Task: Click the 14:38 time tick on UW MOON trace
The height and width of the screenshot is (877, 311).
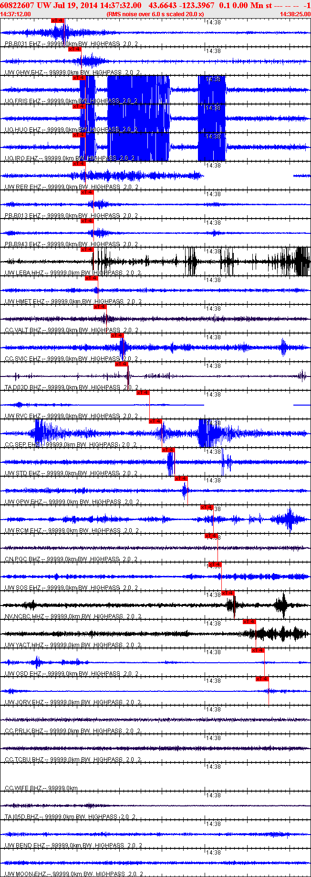Action: coord(213,853)
